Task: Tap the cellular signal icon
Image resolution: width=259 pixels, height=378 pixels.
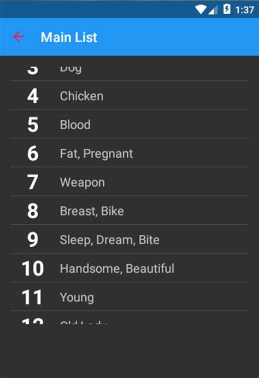Action: click(213, 10)
